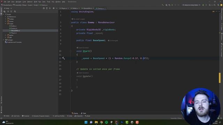Expand the Prefabs folder
This screenshot has height=125, width=223.
(6, 19)
